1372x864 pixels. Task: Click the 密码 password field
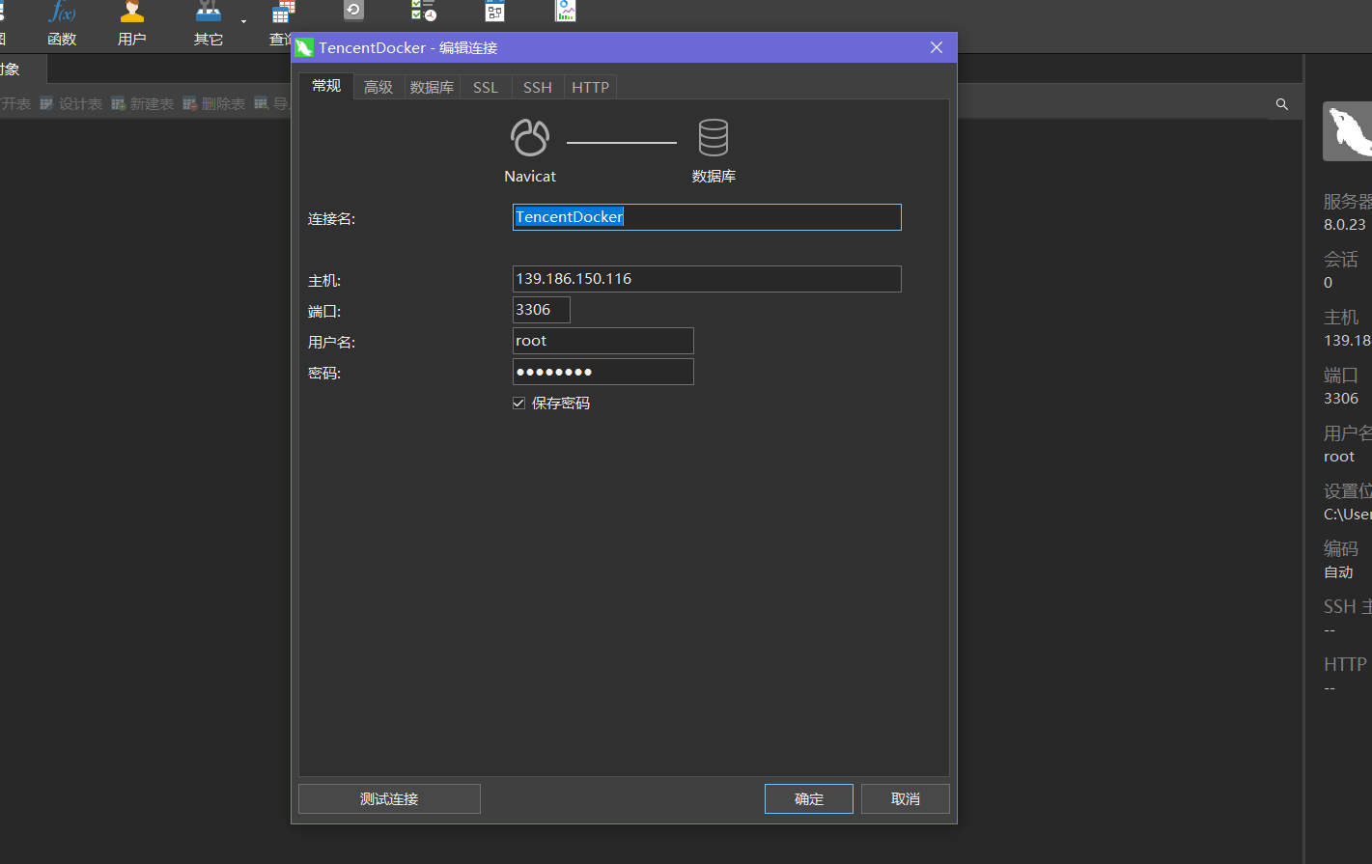point(603,372)
